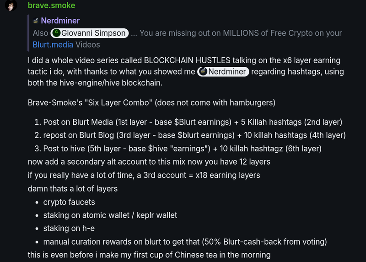The width and height of the screenshot is (366, 262).
Task: Click the "crypto faucets" bullet
Action: point(69,202)
